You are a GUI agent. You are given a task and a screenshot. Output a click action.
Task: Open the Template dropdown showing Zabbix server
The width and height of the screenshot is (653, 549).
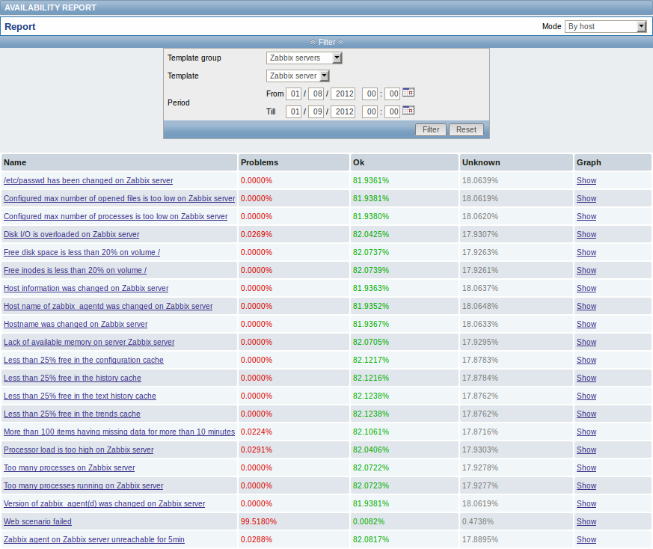tap(298, 76)
